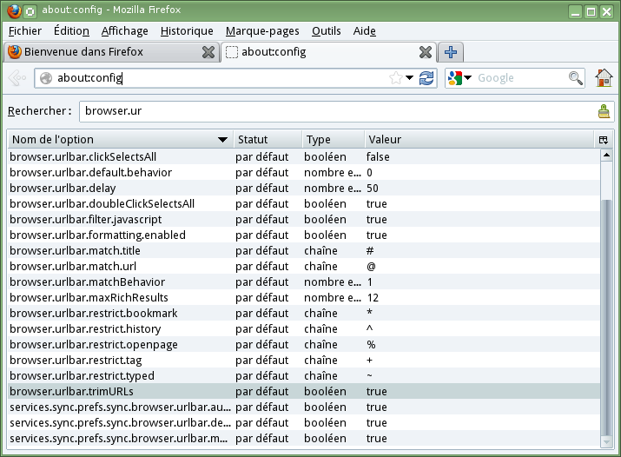The width and height of the screenshot is (621, 457).
Task: Select browser.urlbar.match.title preference
Action: [304, 251]
